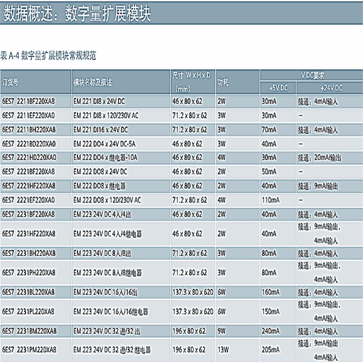
Task: Select order number 6ES7 2231BL220XA8
Action: [x=28, y=292]
